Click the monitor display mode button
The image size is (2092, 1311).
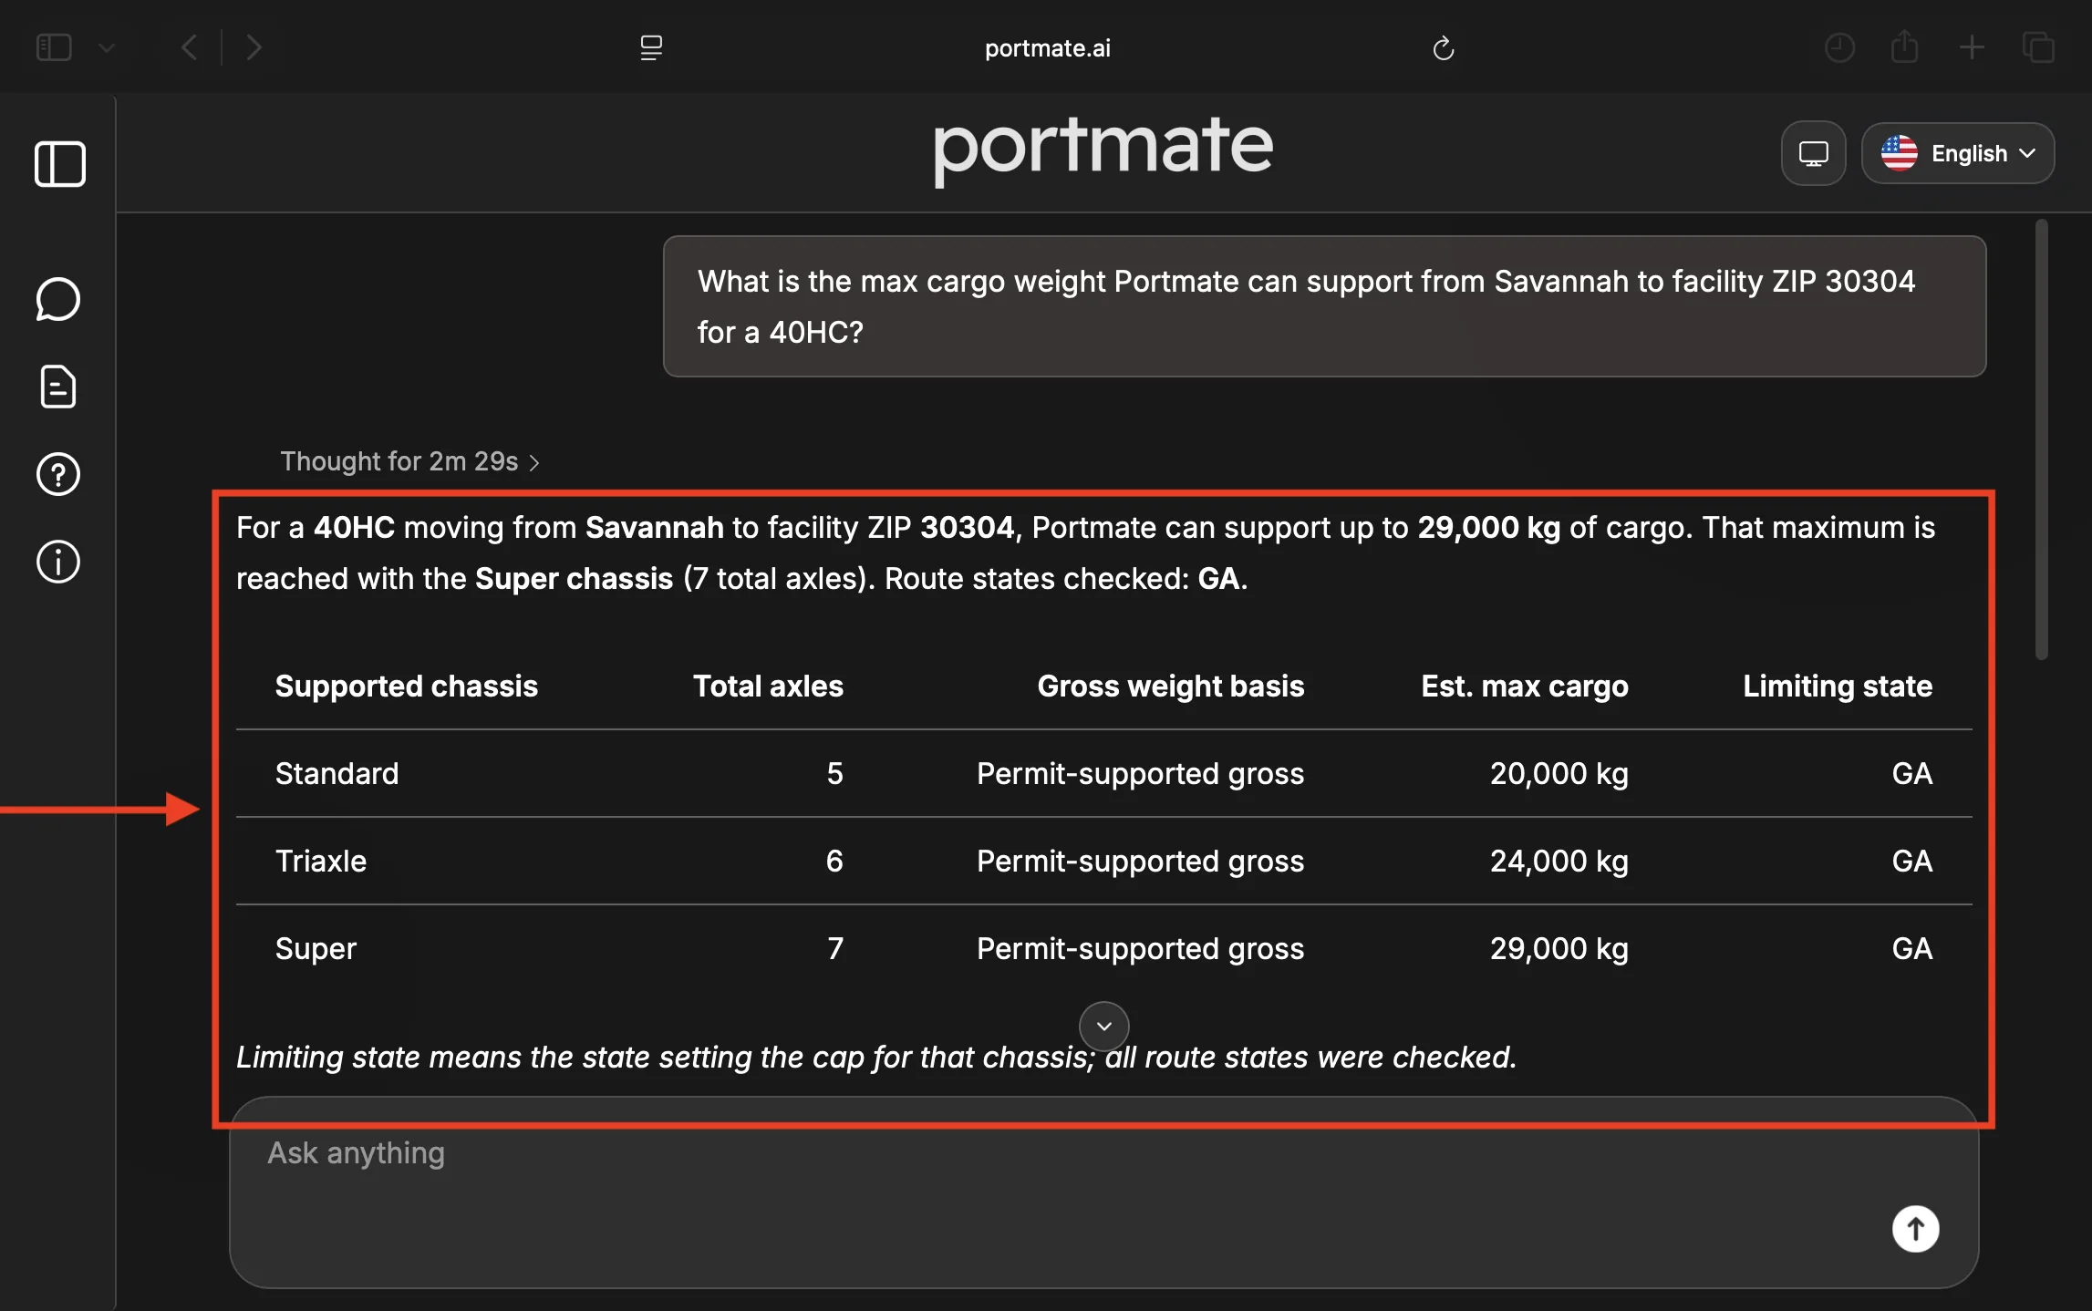[1813, 153]
